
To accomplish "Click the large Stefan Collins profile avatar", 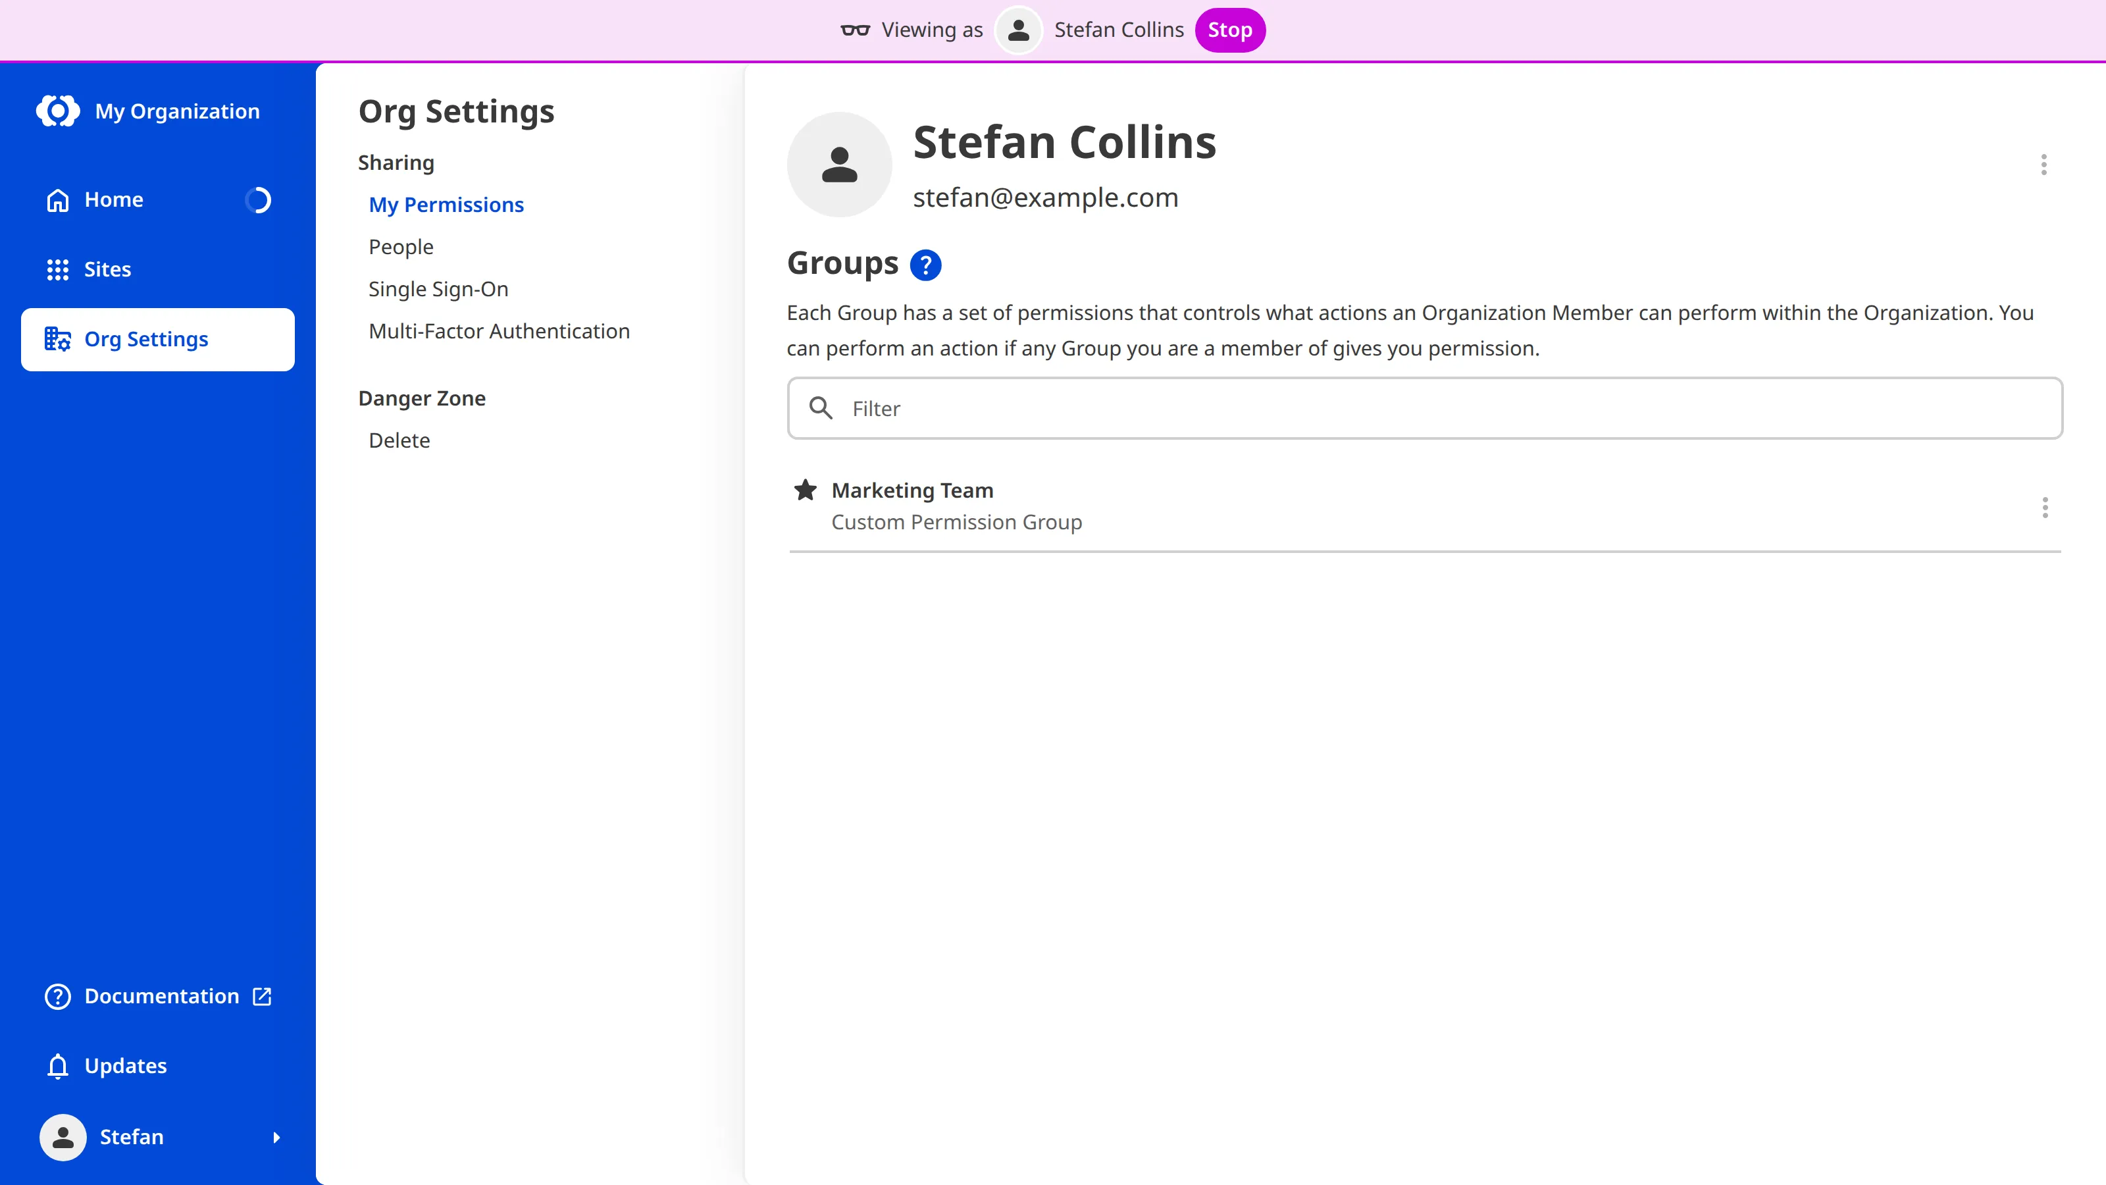I will (840, 165).
